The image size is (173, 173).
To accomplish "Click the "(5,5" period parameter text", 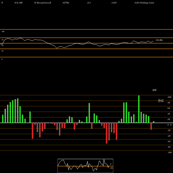I will coord(89,3).
